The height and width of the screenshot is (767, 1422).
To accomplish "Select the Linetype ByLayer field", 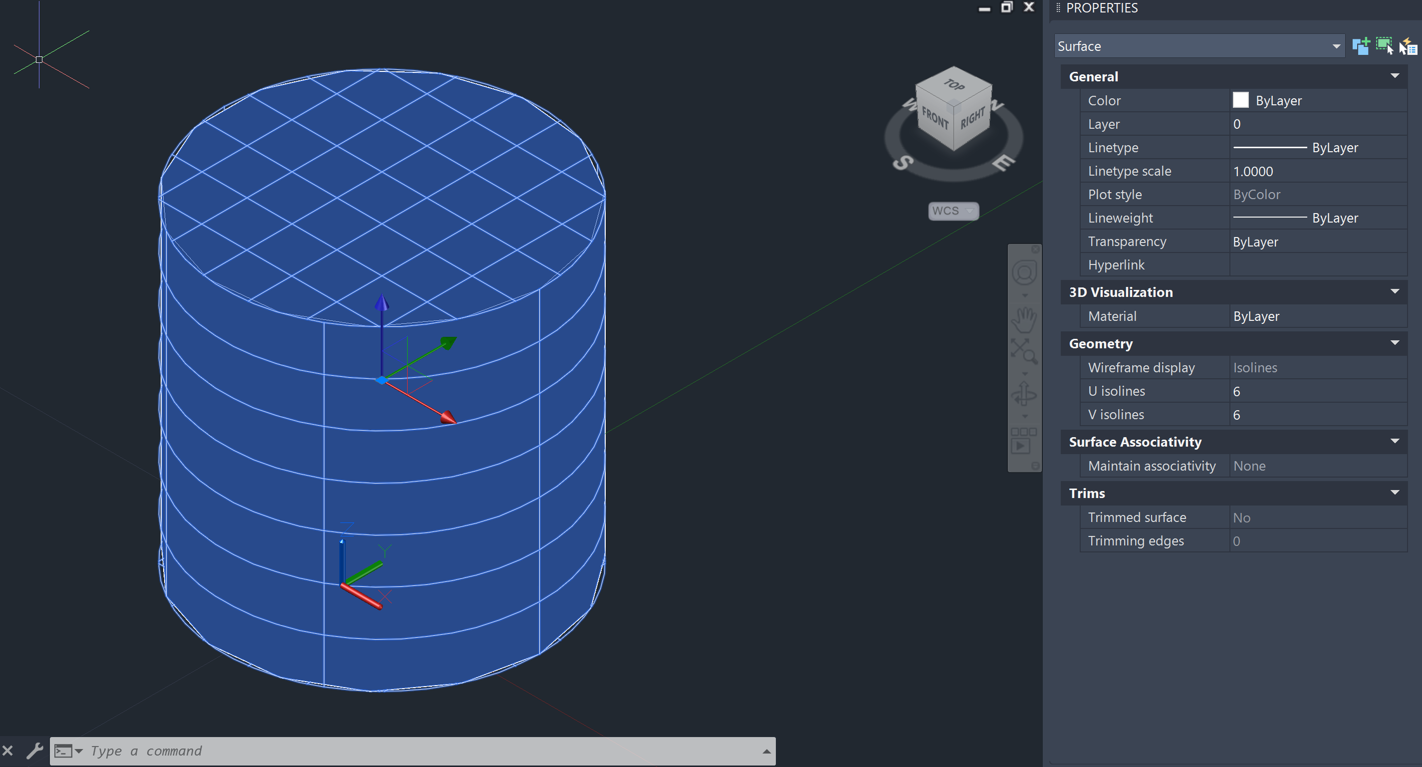I will point(1318,147).
